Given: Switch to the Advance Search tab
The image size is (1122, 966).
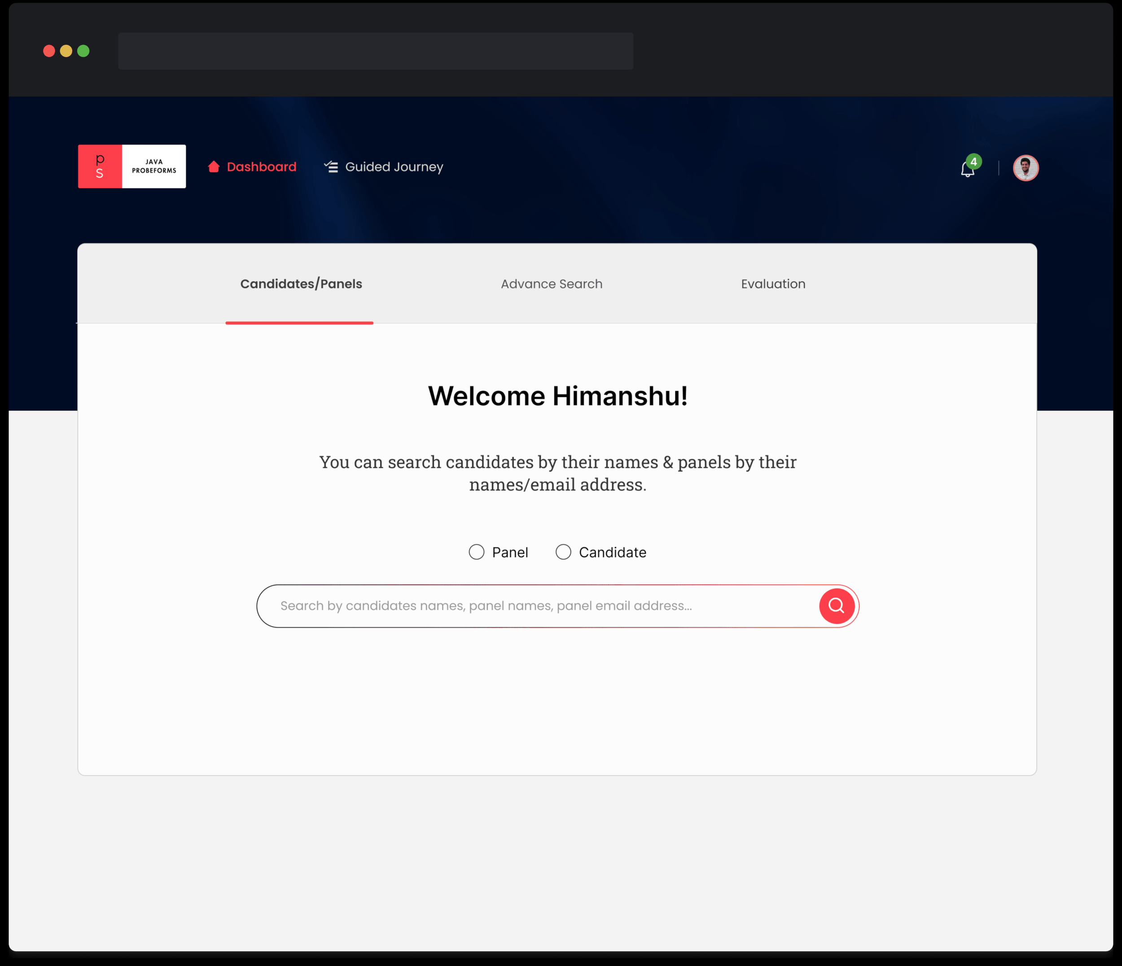Looking at the screenshot, I should click(x=551, y=284).
